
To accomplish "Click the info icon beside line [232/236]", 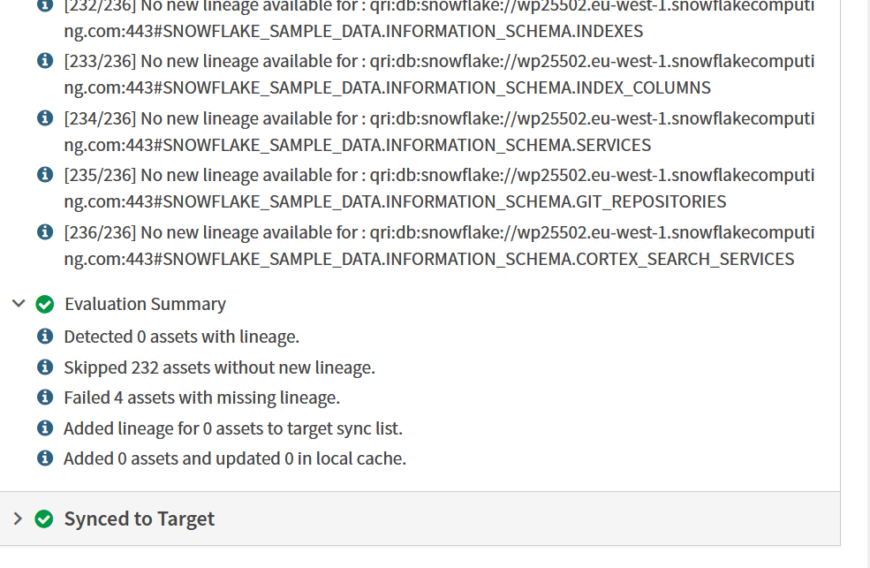I will (45, 7).
